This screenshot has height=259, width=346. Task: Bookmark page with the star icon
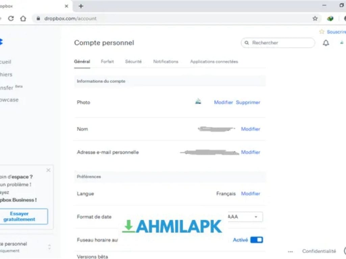tap(315, 19)
